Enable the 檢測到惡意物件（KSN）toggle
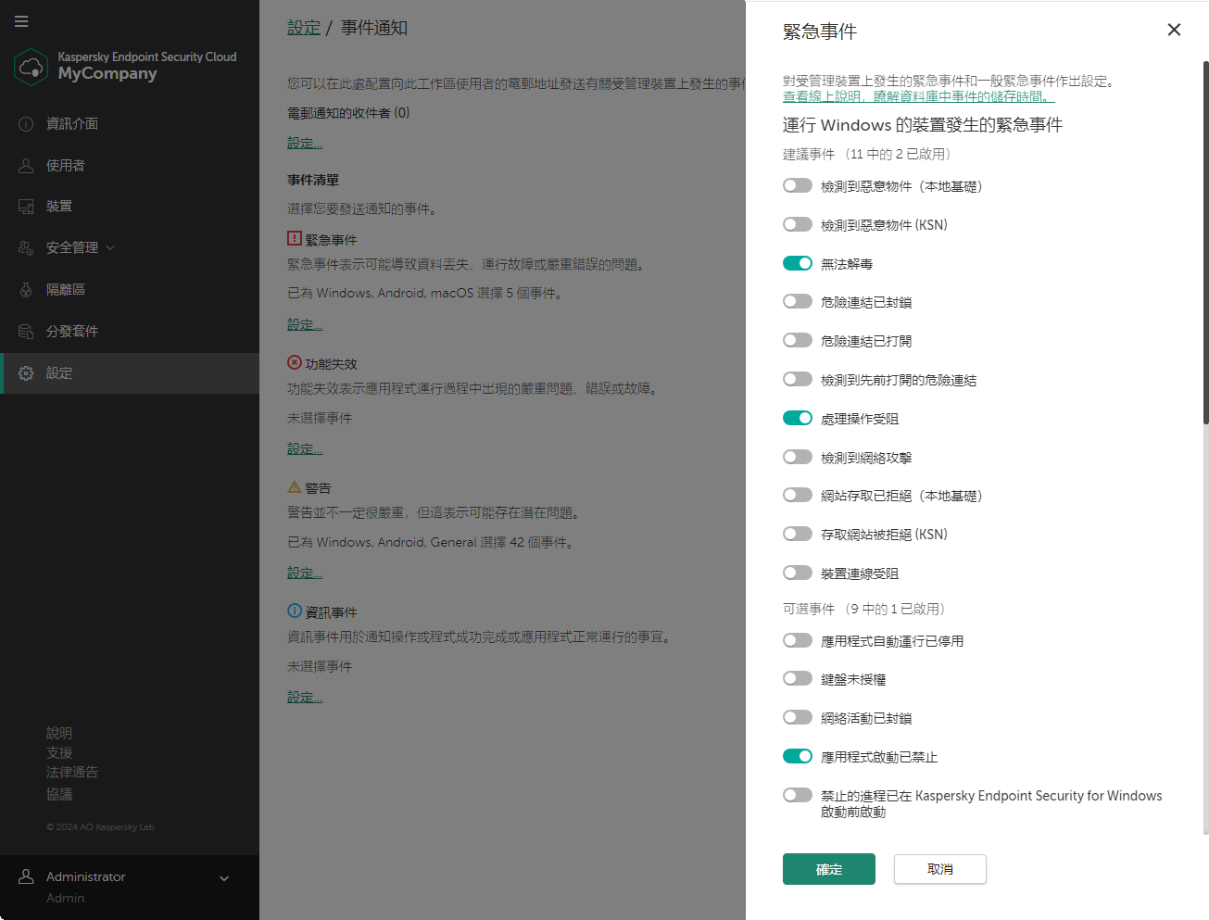Screen dimensions: 1209x920 coord(797,223)
